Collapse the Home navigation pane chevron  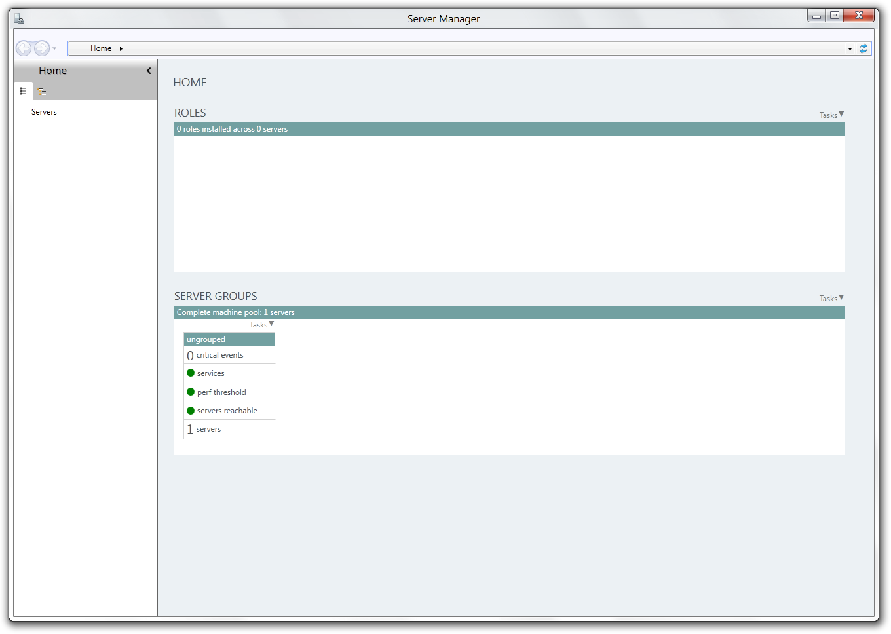[149, 71]
